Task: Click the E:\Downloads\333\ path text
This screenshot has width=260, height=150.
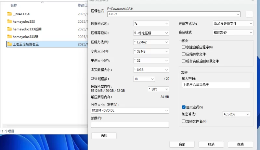Action: coord(120,9)
